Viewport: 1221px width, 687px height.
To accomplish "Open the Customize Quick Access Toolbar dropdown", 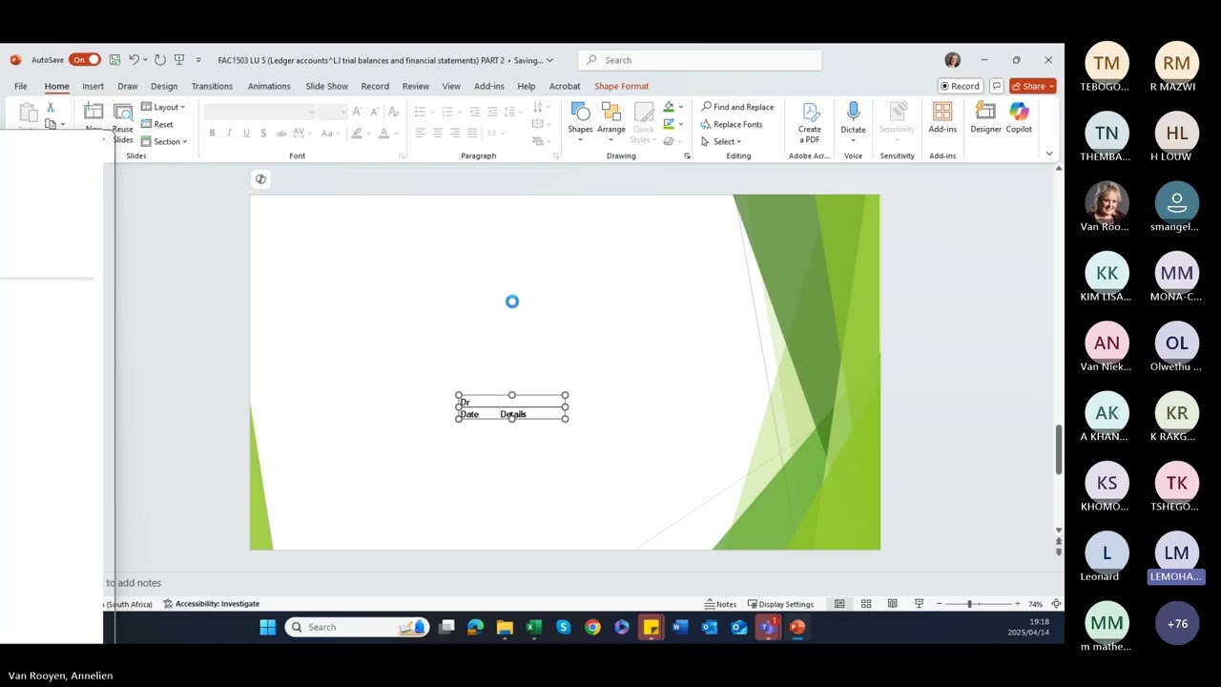I will 198,60.
